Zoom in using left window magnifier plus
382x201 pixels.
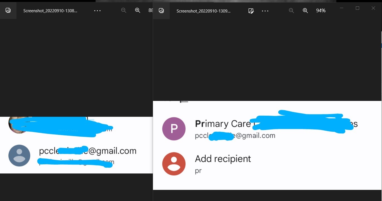pos(138,11)
